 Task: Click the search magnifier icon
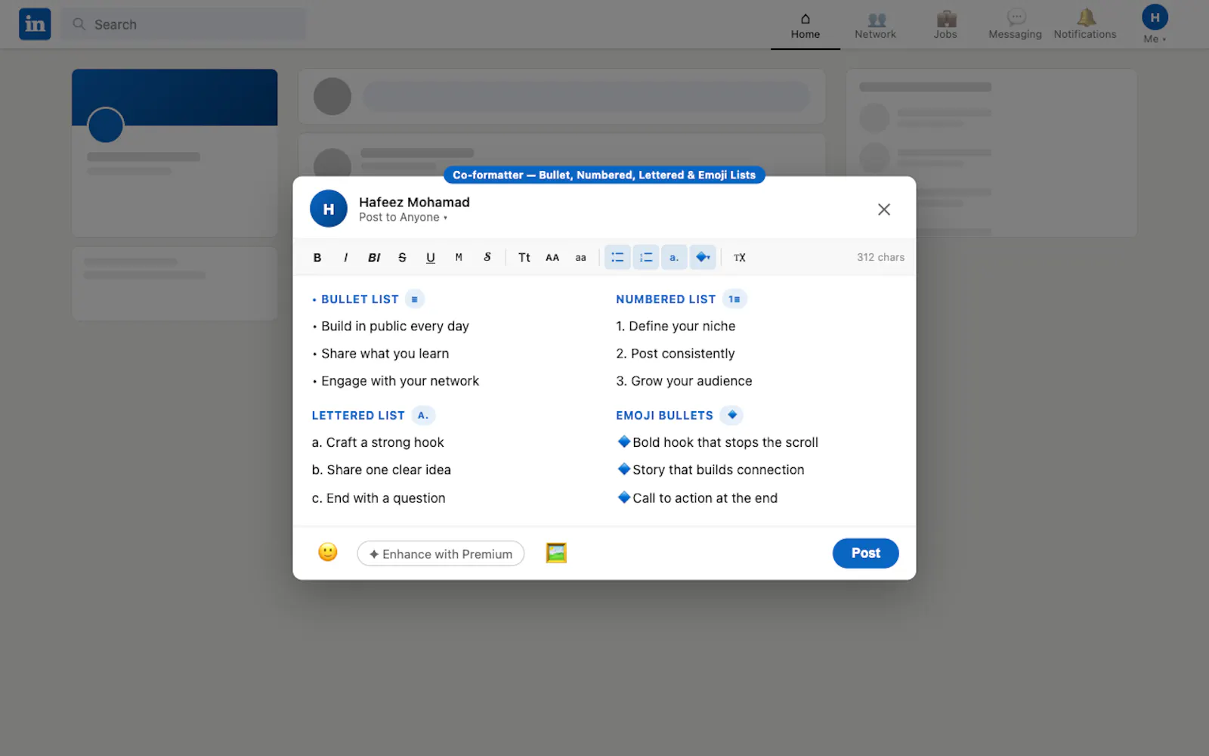pyautogui.click(x=79, y=24)
